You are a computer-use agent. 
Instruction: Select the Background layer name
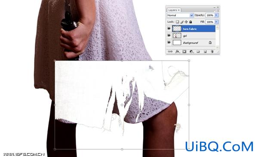(190, 43)
